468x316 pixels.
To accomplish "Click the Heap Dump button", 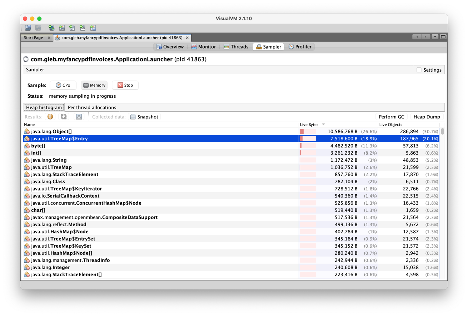I will pyautogui.click(x=427, y=117).
